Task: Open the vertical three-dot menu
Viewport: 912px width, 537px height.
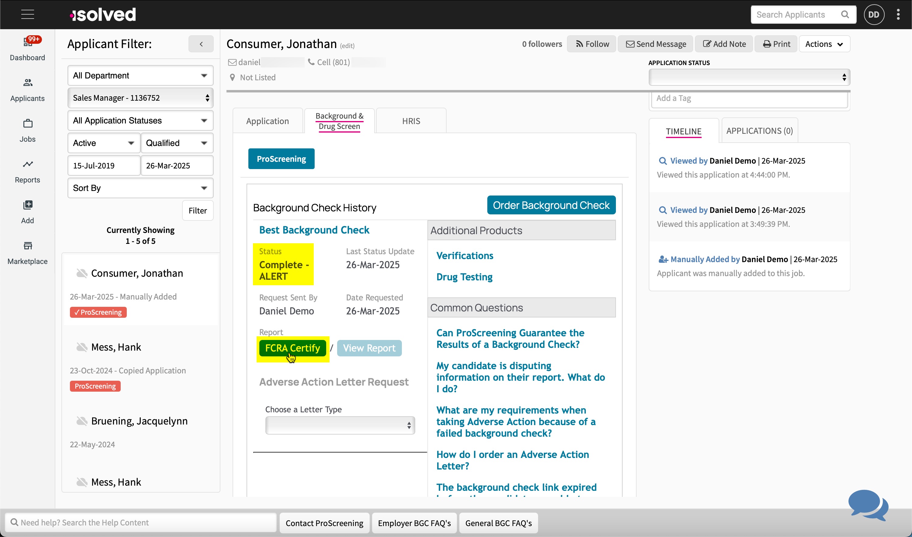Action: (x=898, y=15)
